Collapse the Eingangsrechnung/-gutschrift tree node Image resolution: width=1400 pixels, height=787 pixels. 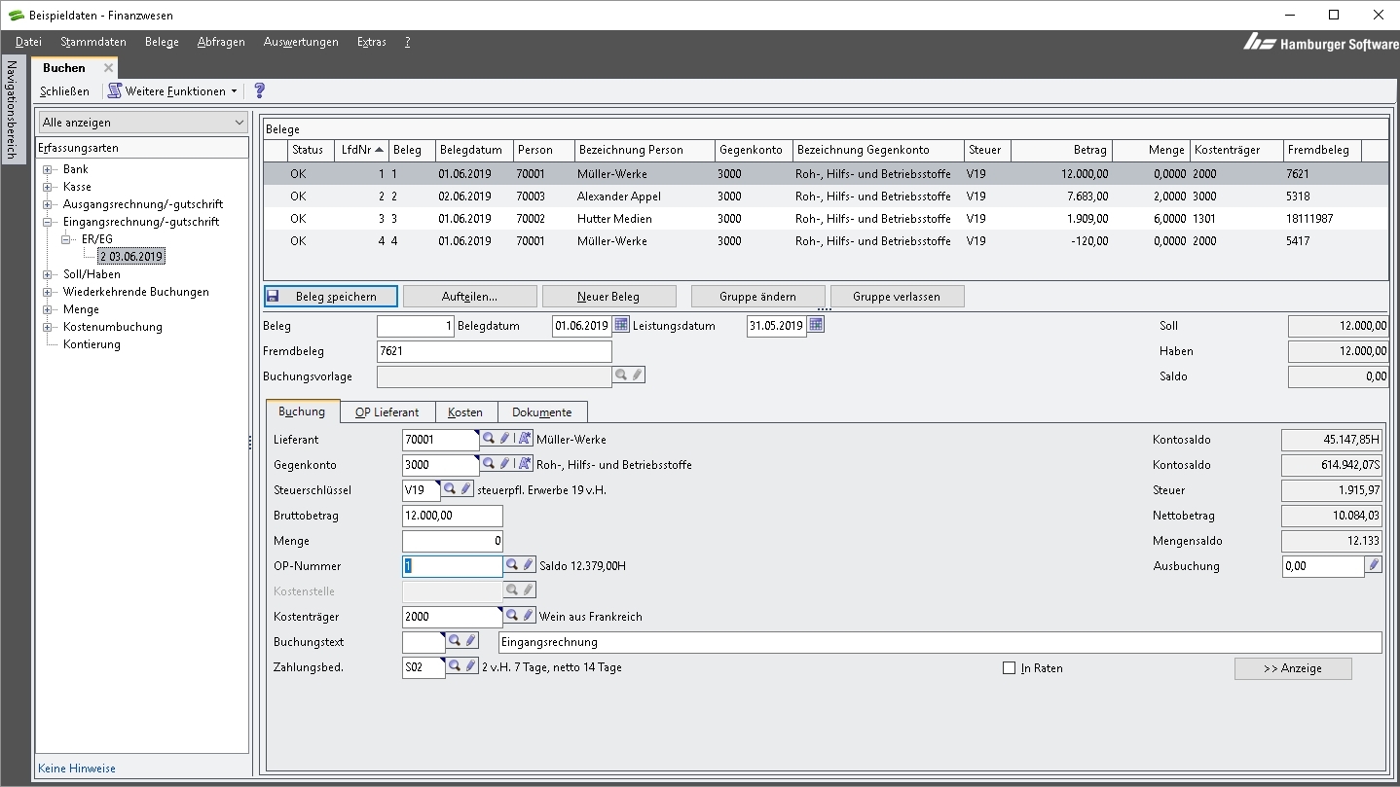coord(48,222)
